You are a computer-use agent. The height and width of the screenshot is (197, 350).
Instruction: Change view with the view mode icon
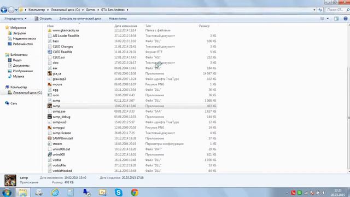tap(322, 19)
